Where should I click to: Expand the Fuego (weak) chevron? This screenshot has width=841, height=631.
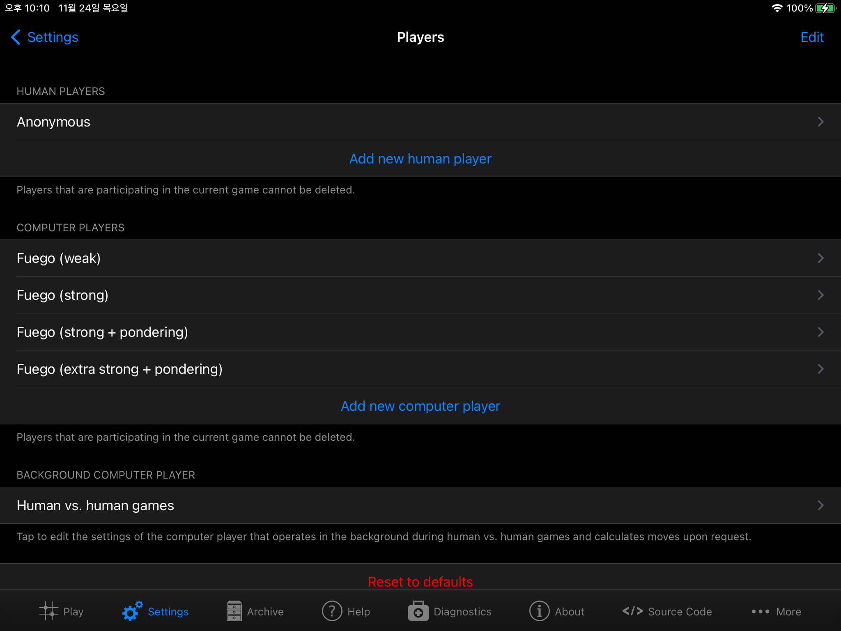click(x=820, y=258)
